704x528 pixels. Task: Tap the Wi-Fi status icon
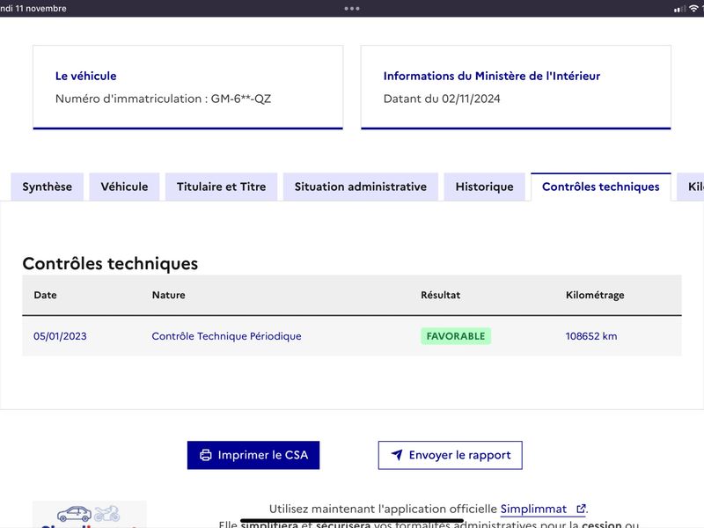694,9
